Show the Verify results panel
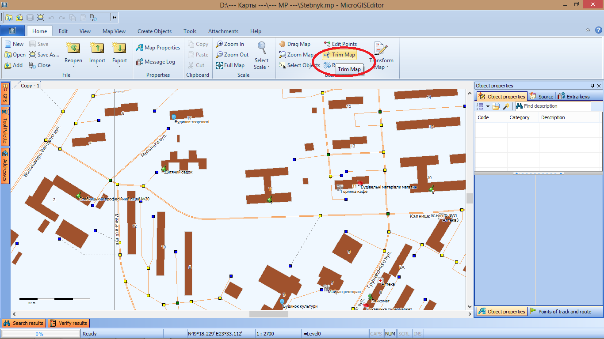 69,323
